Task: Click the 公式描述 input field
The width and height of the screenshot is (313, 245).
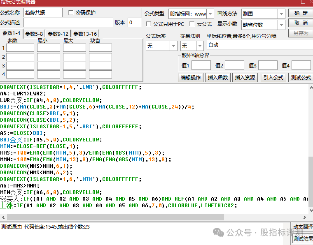Action: point(68,23)
